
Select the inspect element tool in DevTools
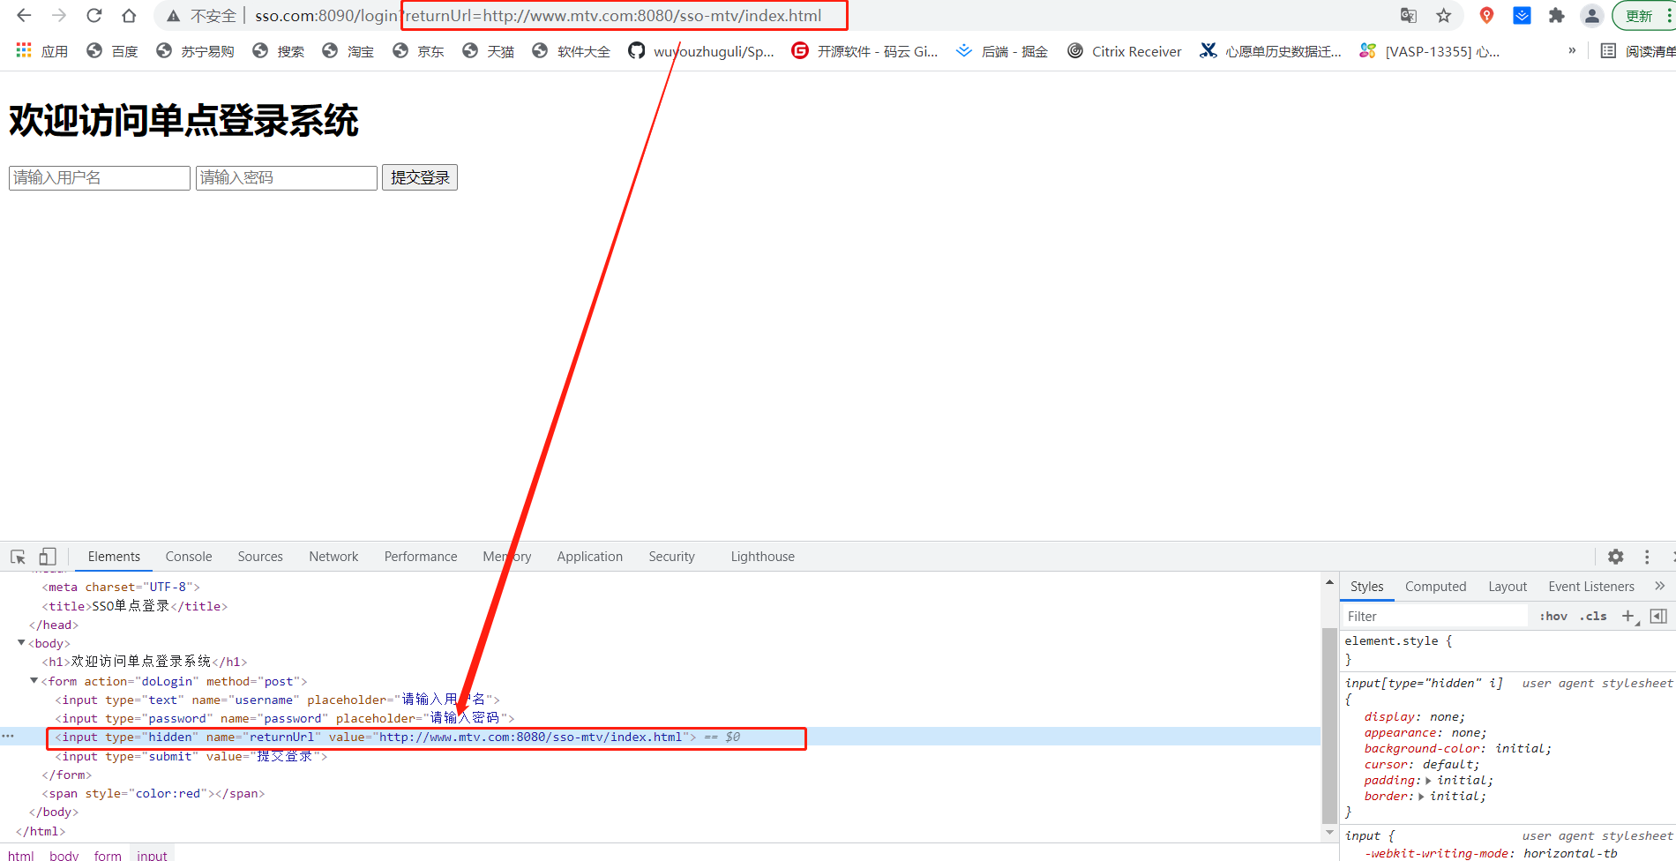(x=17, y=556)
